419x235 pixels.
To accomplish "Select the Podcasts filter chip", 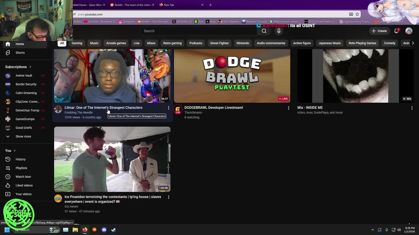I will [196, 43].
